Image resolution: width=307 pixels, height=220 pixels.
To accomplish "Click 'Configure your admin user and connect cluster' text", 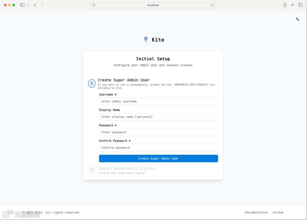I will pos(153,65).
